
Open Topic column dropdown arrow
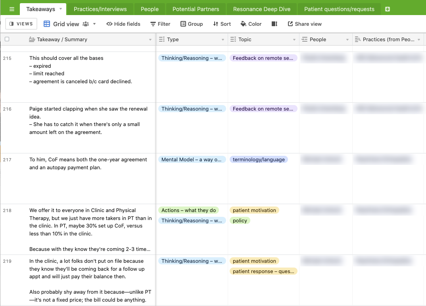pos(294,40)
